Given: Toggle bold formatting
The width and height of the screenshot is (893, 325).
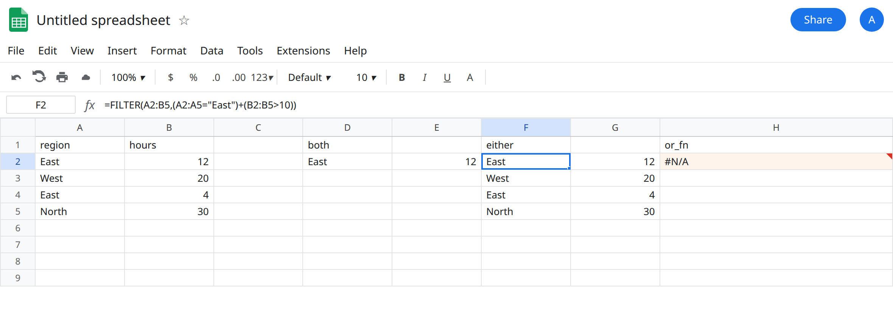Looking at the screenshot, I should tap(402, 77).
